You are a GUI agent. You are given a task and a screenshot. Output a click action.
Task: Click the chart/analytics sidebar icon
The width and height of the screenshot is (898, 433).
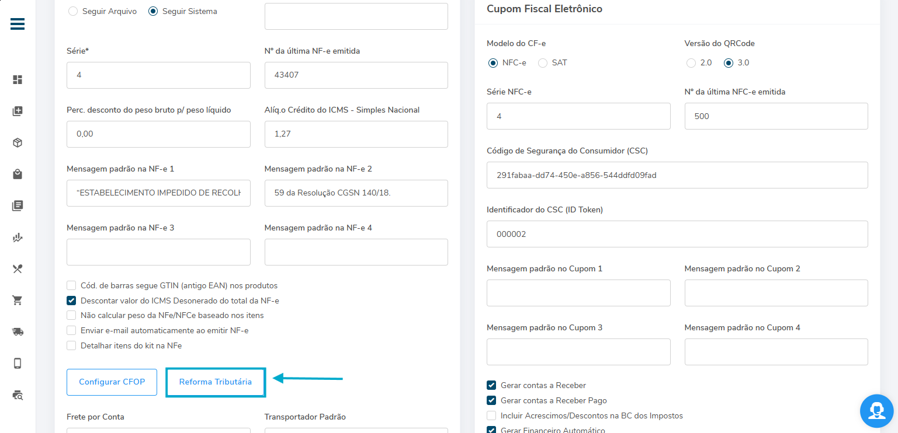tap(18, 238)
